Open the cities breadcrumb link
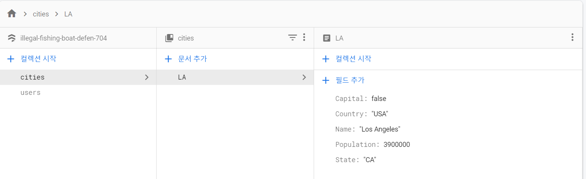 point(41,14)
